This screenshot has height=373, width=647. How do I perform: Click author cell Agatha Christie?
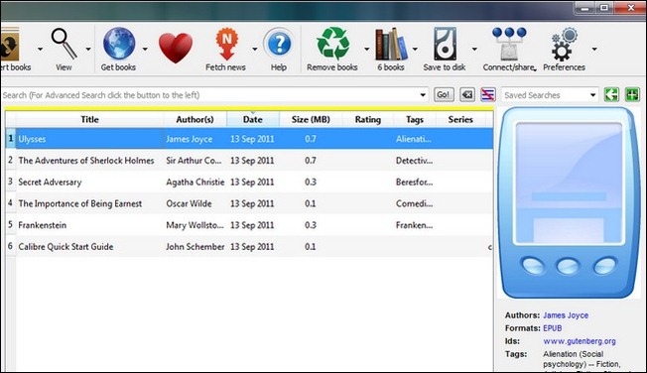195,182
